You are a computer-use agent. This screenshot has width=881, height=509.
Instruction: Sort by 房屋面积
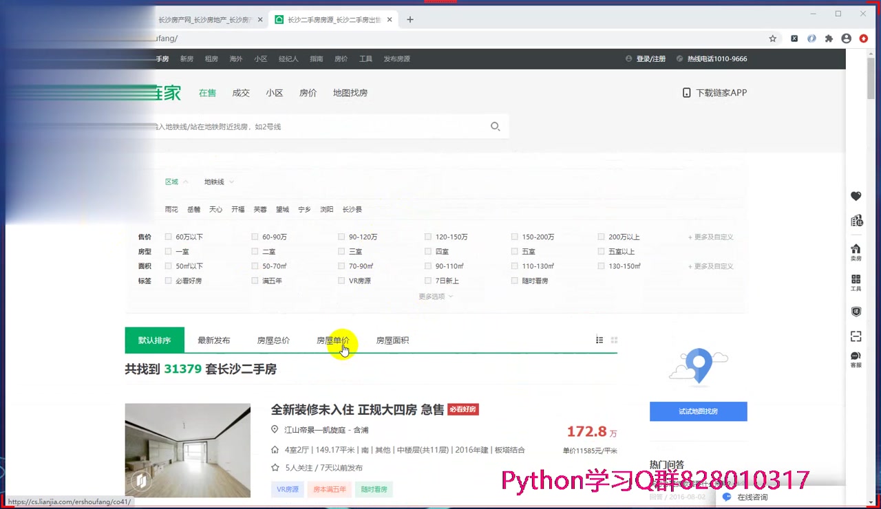[392, 340]
